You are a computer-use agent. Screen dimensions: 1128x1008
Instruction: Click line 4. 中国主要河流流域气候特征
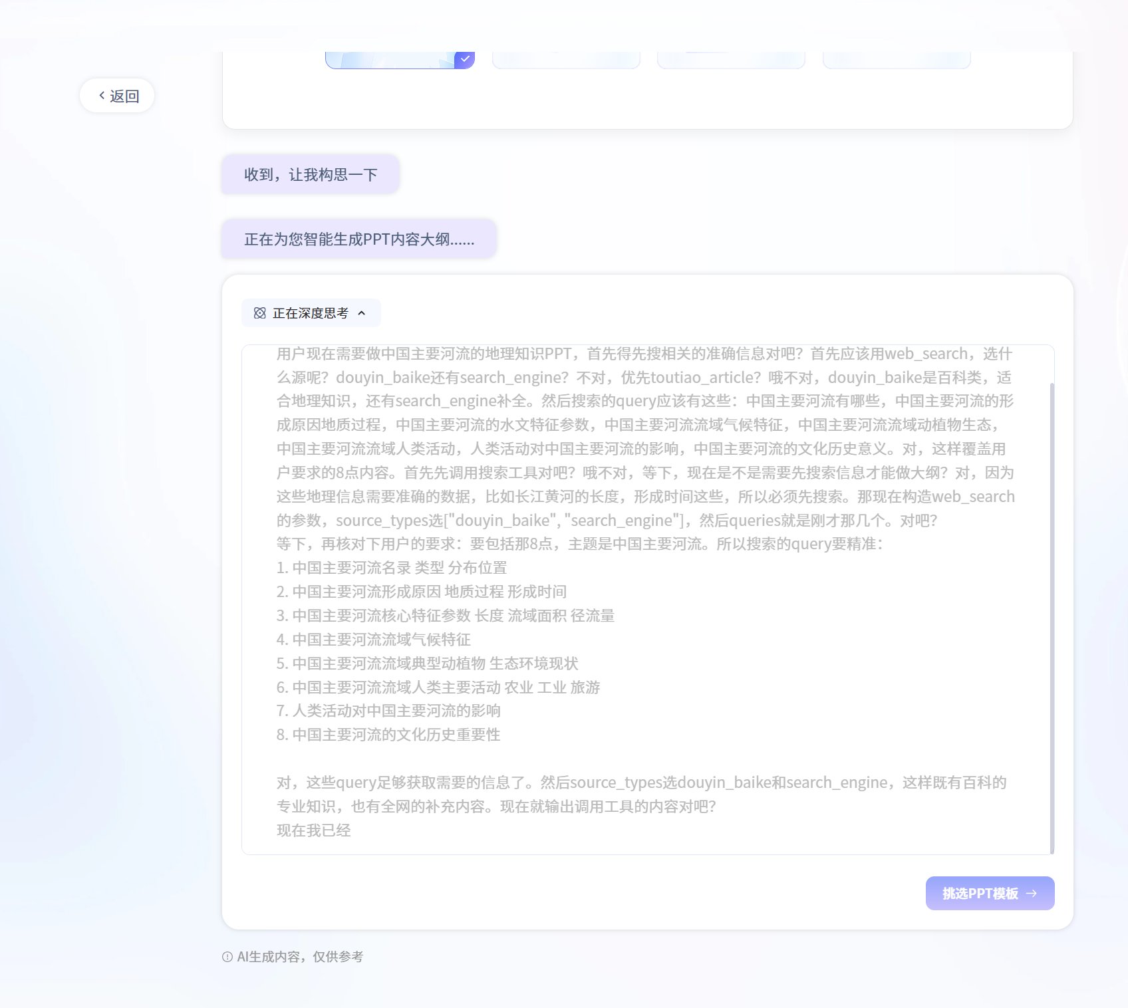[x=374, y=640]
